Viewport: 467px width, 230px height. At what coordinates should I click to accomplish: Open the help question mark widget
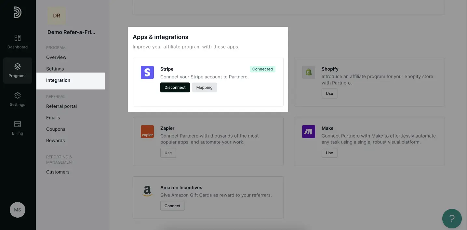452,218
